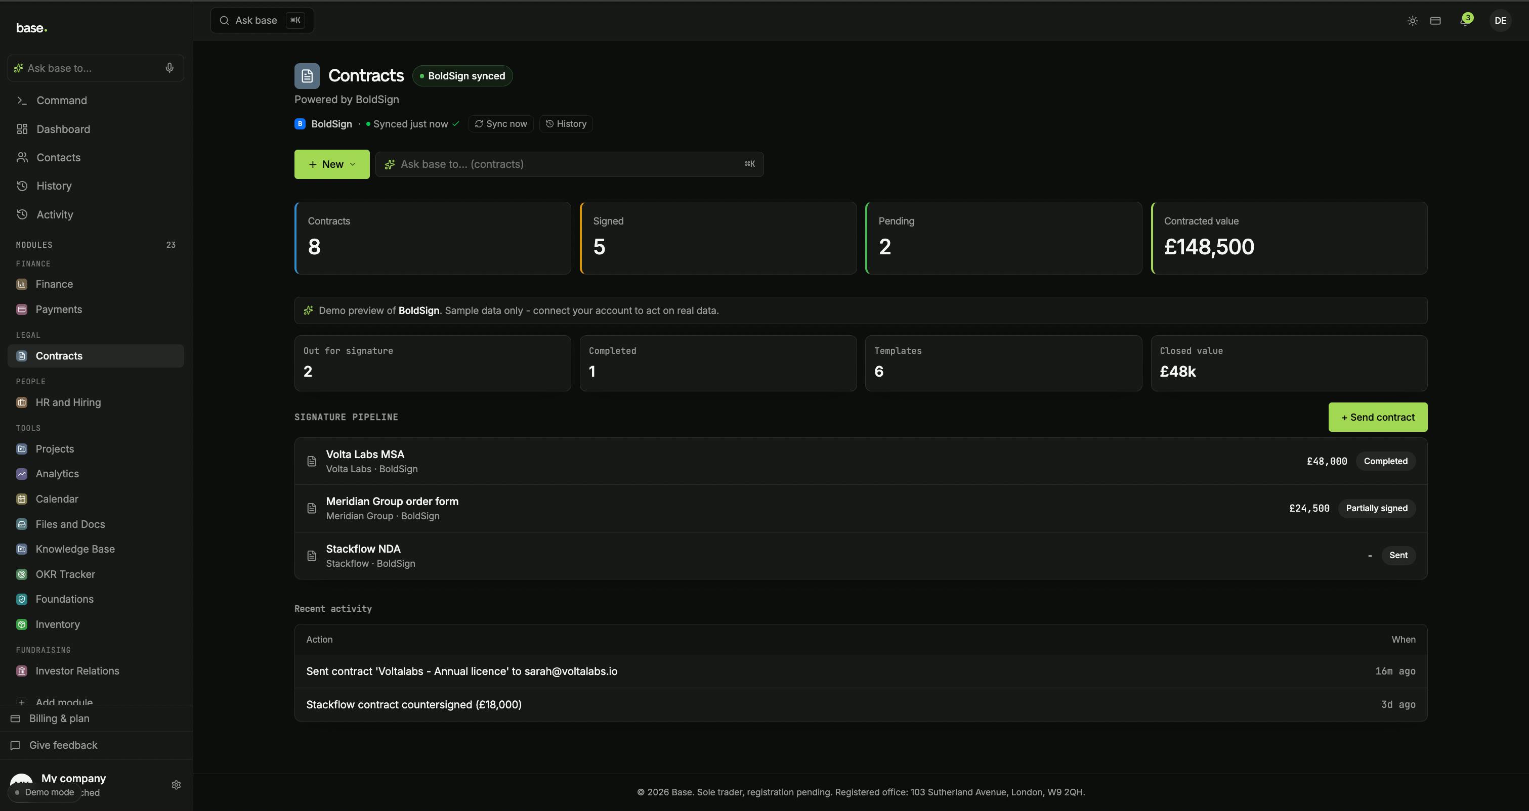Click the microphone icon in Ask base box
This screenshot has height=811, width=1529.
[x=169, y=68]
